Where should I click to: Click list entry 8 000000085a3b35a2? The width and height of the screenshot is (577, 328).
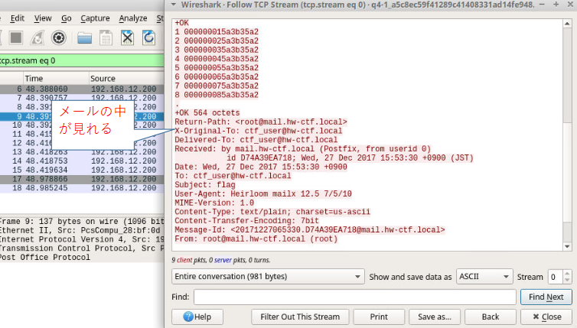217,95
